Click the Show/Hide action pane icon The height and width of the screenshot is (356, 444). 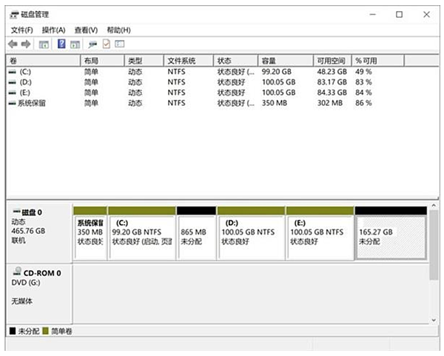pos(75,44)
